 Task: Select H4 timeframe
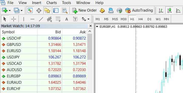pos(141,19)
